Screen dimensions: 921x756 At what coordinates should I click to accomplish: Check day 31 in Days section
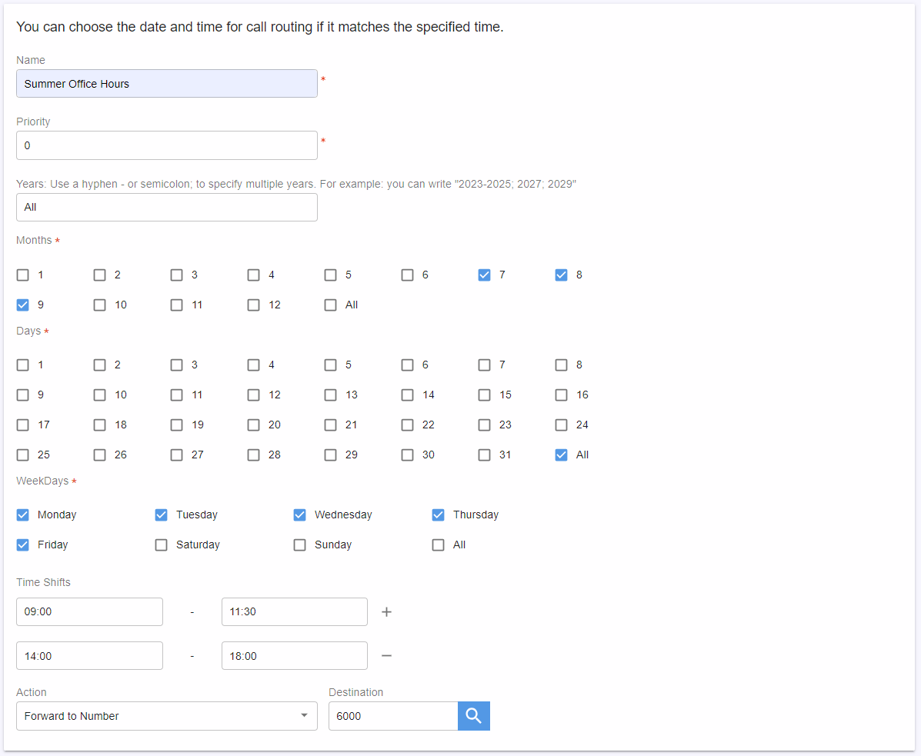click(484, 455)
